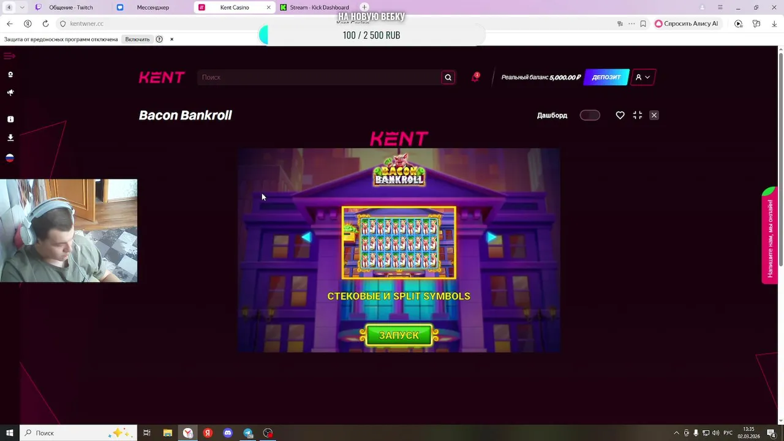Click the Yandex home button in toolbar

pos(28,24)
